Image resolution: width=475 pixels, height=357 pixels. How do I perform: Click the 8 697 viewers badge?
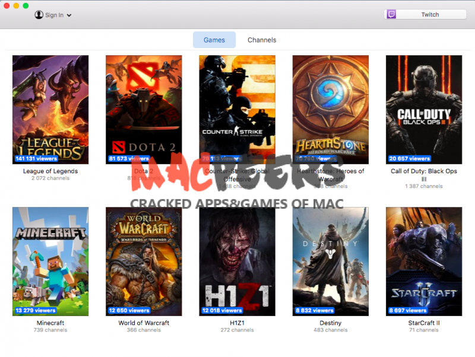pos(408,310)
